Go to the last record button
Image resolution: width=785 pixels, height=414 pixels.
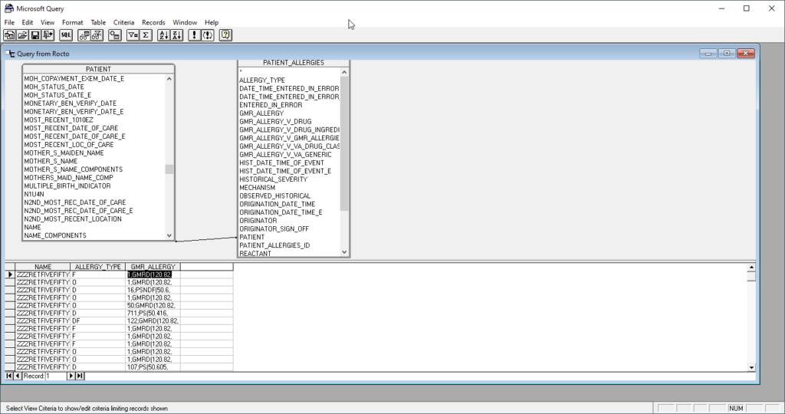click(80, 376)
